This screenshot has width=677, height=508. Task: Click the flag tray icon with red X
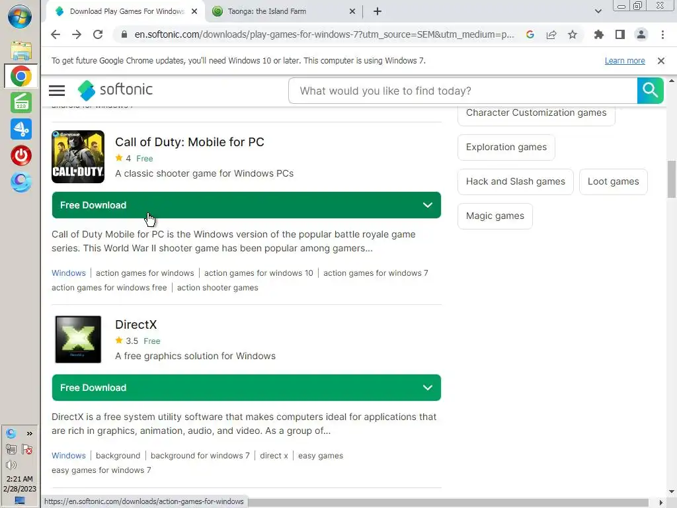(x=26, y=449)
